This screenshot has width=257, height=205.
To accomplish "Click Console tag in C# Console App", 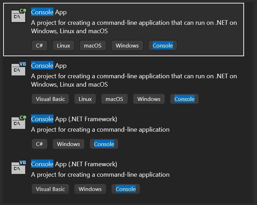I will pos(163,45).
